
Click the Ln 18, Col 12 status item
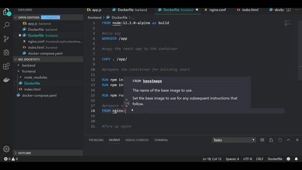coord(212,159)
